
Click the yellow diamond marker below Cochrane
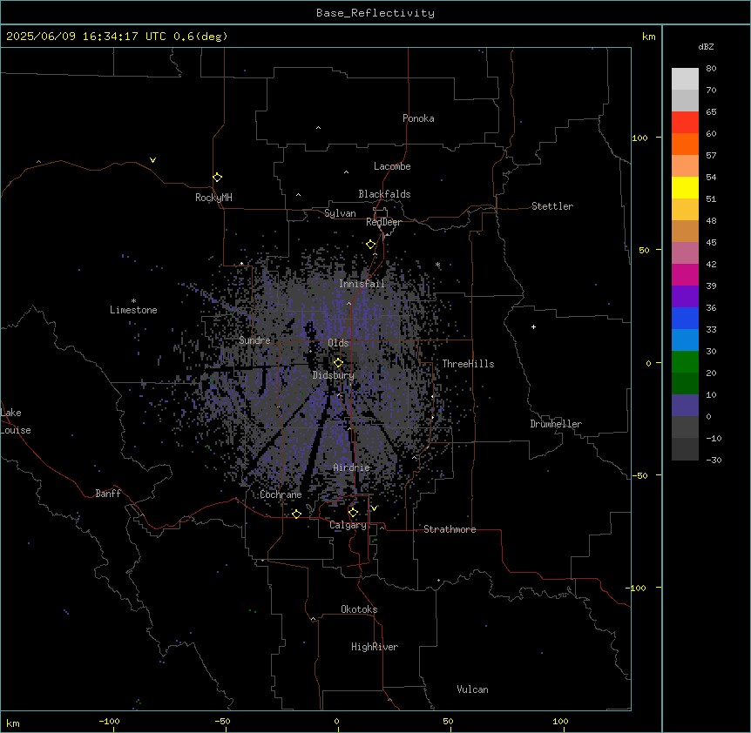tap(296, 514)
